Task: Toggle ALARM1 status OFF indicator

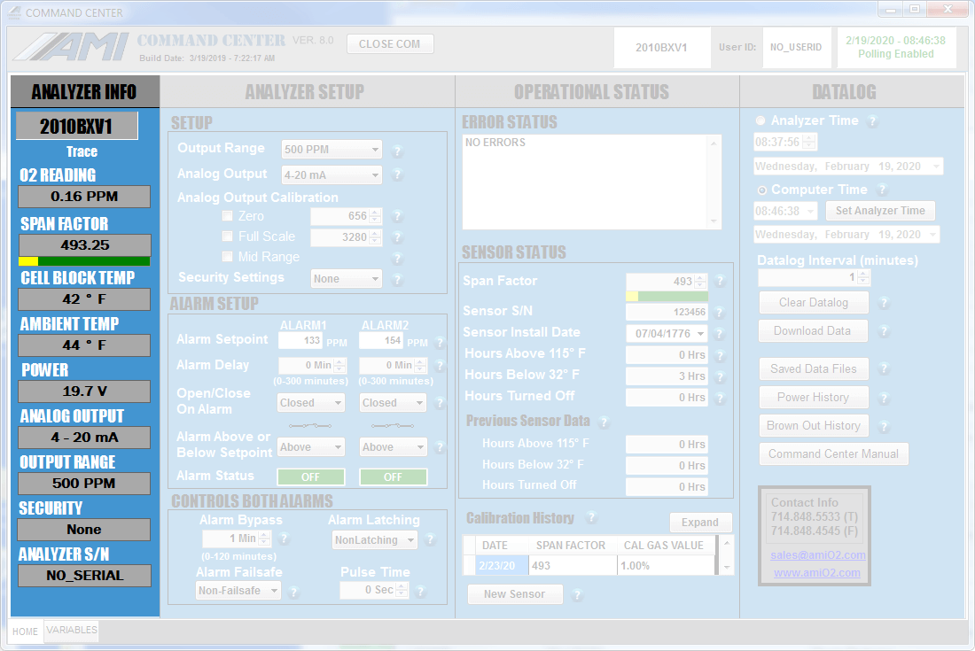Action: coord(311,477)
